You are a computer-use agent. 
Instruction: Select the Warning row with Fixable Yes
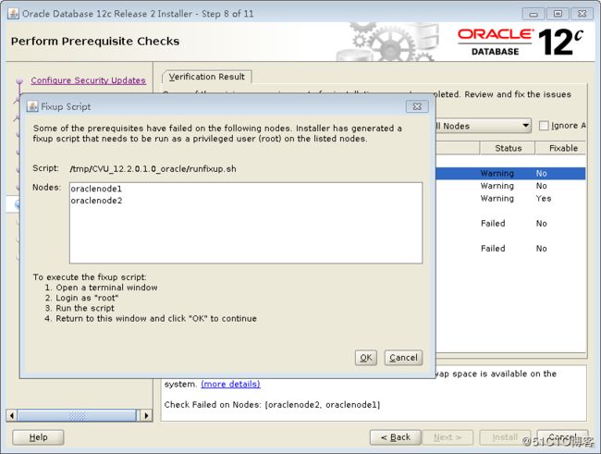pos(510,199)
